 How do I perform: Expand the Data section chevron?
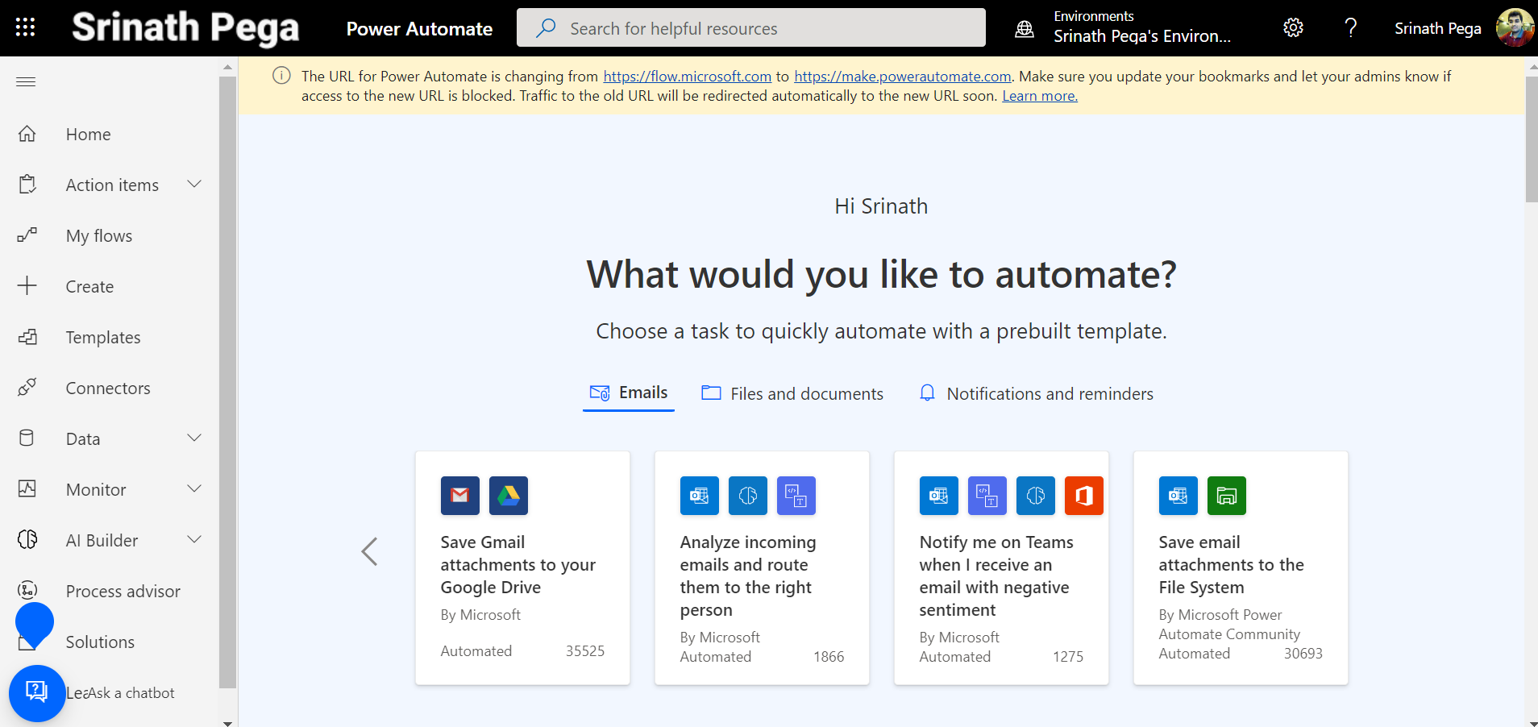(x=194, y=438)
